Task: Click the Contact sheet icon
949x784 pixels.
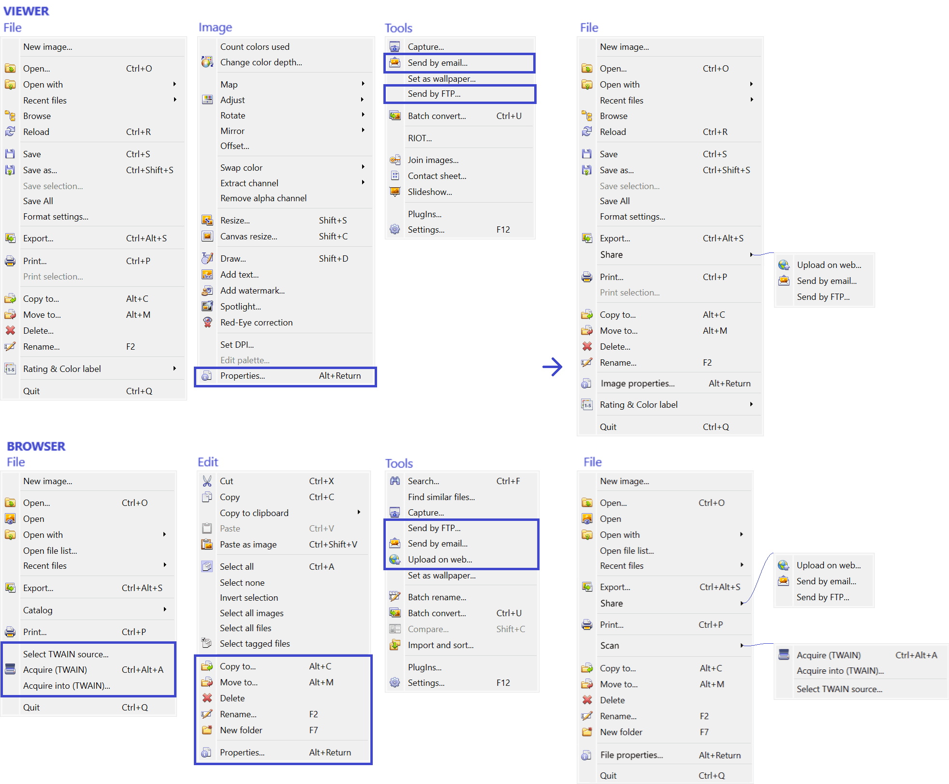Action: point(394,176)
